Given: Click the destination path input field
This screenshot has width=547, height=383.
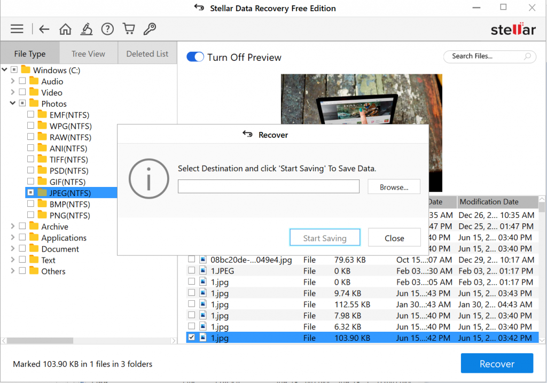Looking at the screenshot, I should (x=268, y=186).
